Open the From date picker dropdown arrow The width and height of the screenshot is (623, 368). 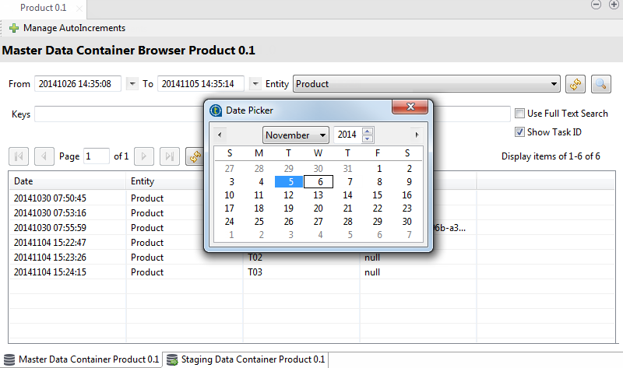coord(132,84)
